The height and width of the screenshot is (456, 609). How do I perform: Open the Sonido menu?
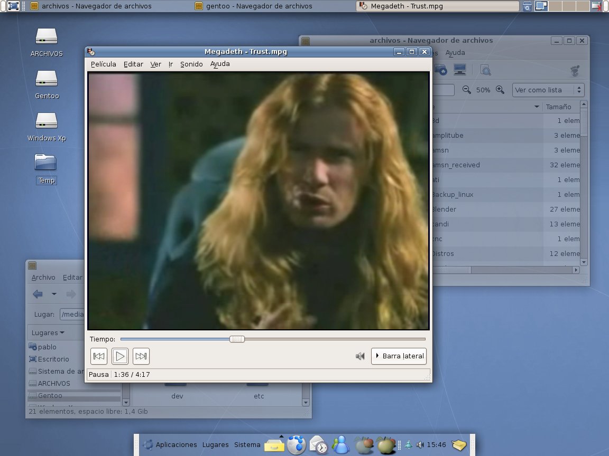coord(191,64)
